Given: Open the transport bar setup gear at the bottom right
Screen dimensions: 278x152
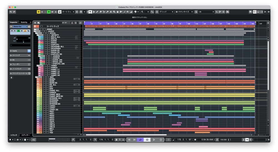Looking at the screenshot, I should click(269, 140).
